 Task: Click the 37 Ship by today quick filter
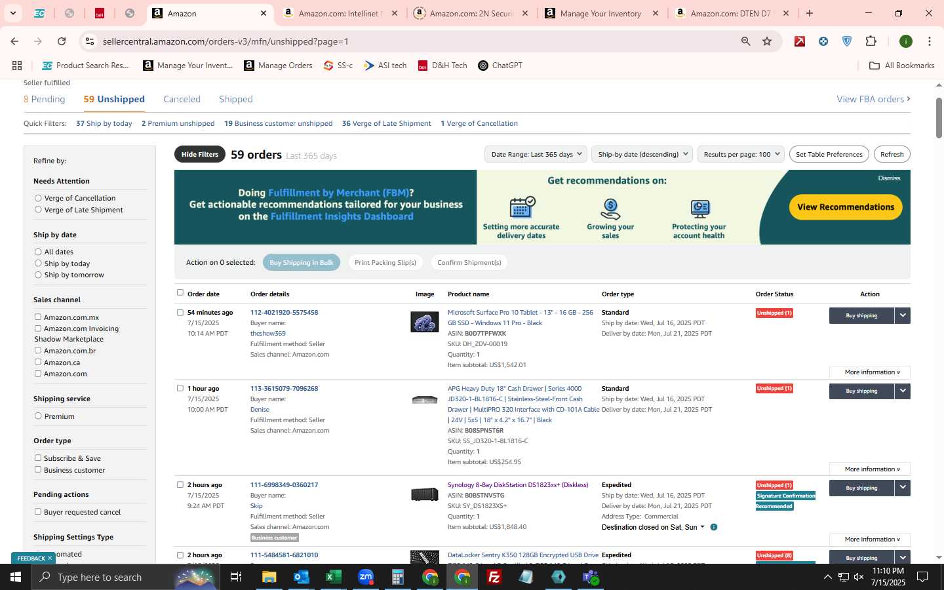(x=104, y=123)
